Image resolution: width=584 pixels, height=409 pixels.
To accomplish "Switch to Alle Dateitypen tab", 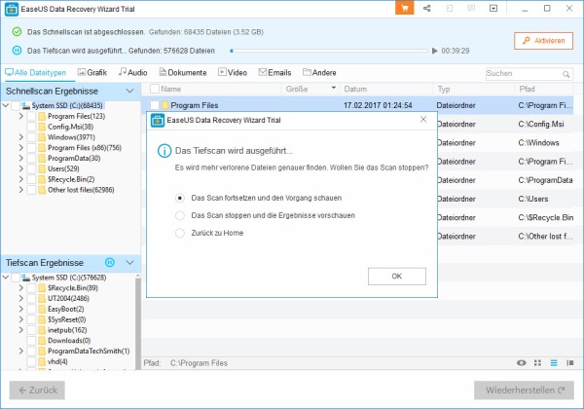I will pos(36,73).
